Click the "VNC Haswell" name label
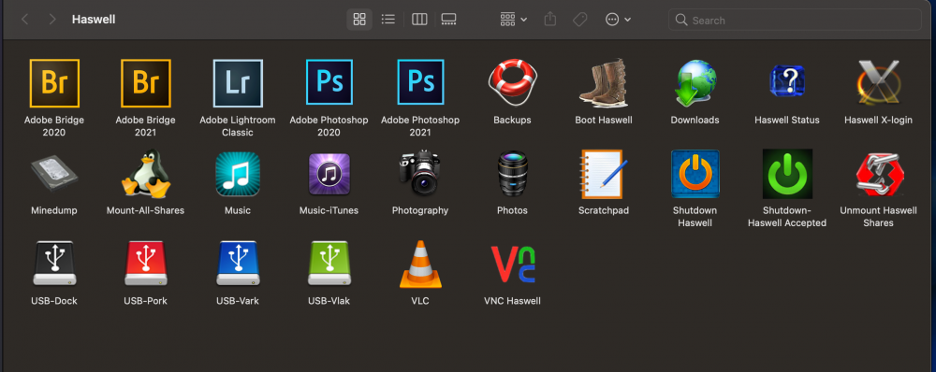 [512, 301]
